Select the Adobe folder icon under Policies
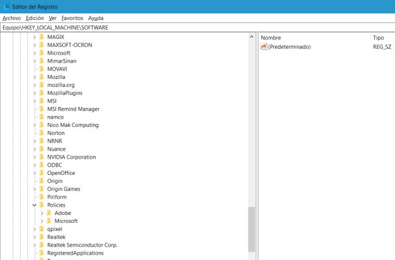The height and width of the screenshot is (260, 395). click(49, 213)
